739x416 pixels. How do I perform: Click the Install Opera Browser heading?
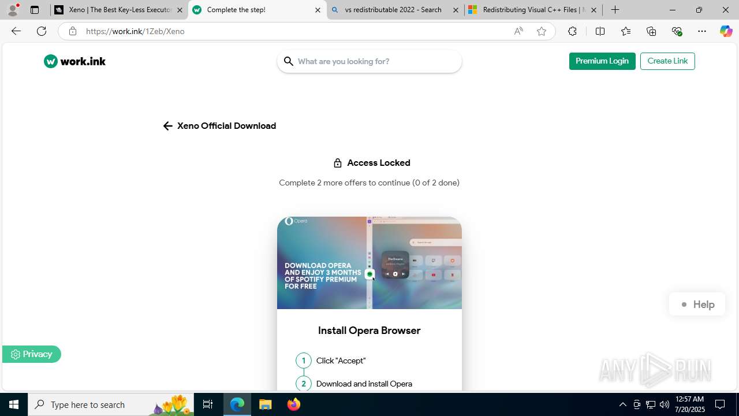[x=369, y=330]
